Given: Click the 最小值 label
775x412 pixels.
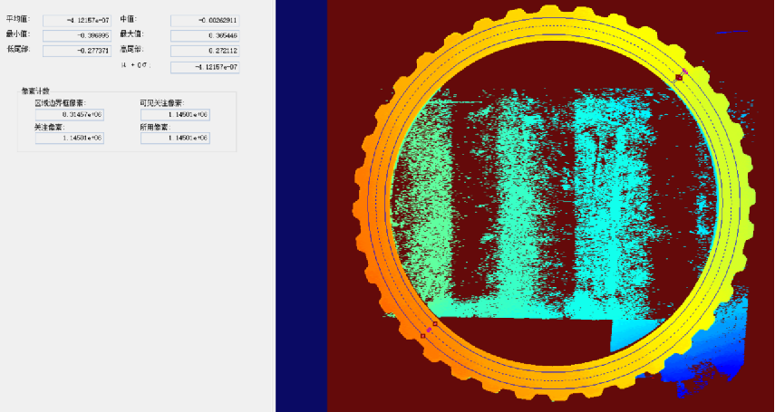Looking at the screenshot, I should [18, 34].
